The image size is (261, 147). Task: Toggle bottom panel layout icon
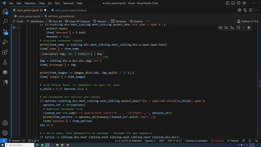tap(233, 3)
